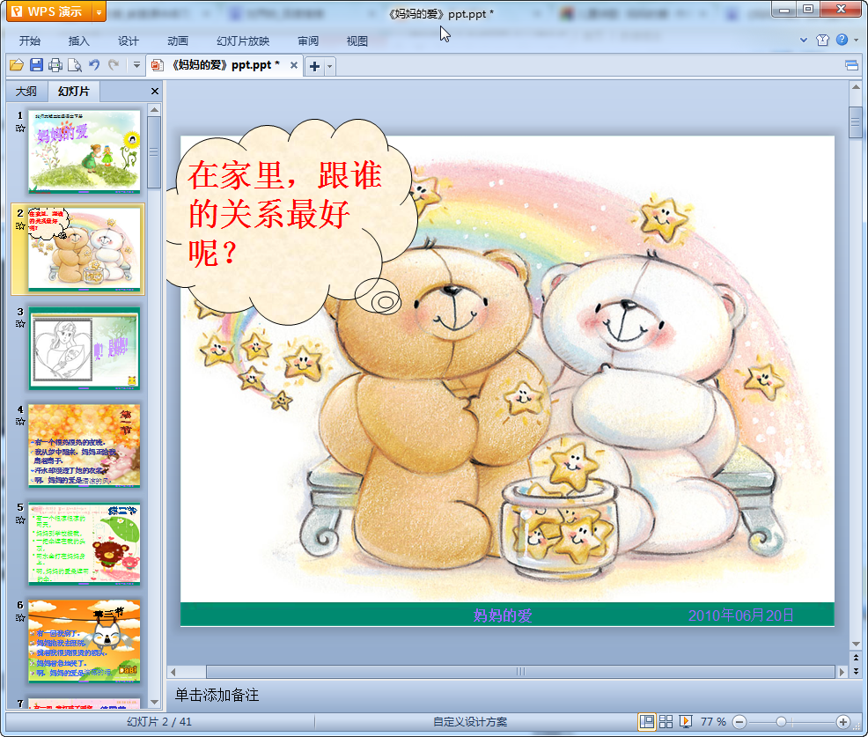Image resolution: width=868 pixels, height=737 pixels.
Task: Open the WPS 演示 application menu dropdown
Action: (99, 11)
